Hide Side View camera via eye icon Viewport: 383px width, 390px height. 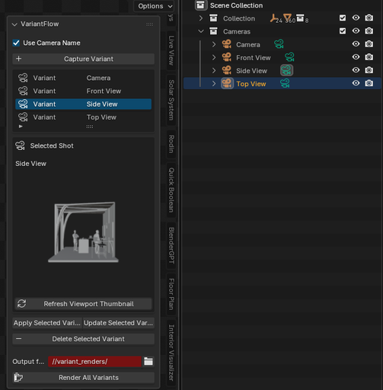(356, 69)
